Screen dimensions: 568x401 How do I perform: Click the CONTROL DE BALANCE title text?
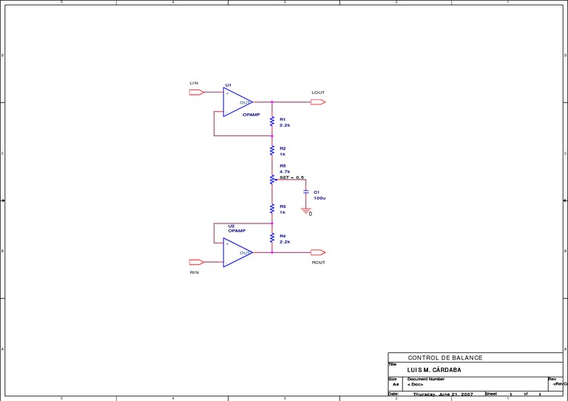[x=445, y=358]
